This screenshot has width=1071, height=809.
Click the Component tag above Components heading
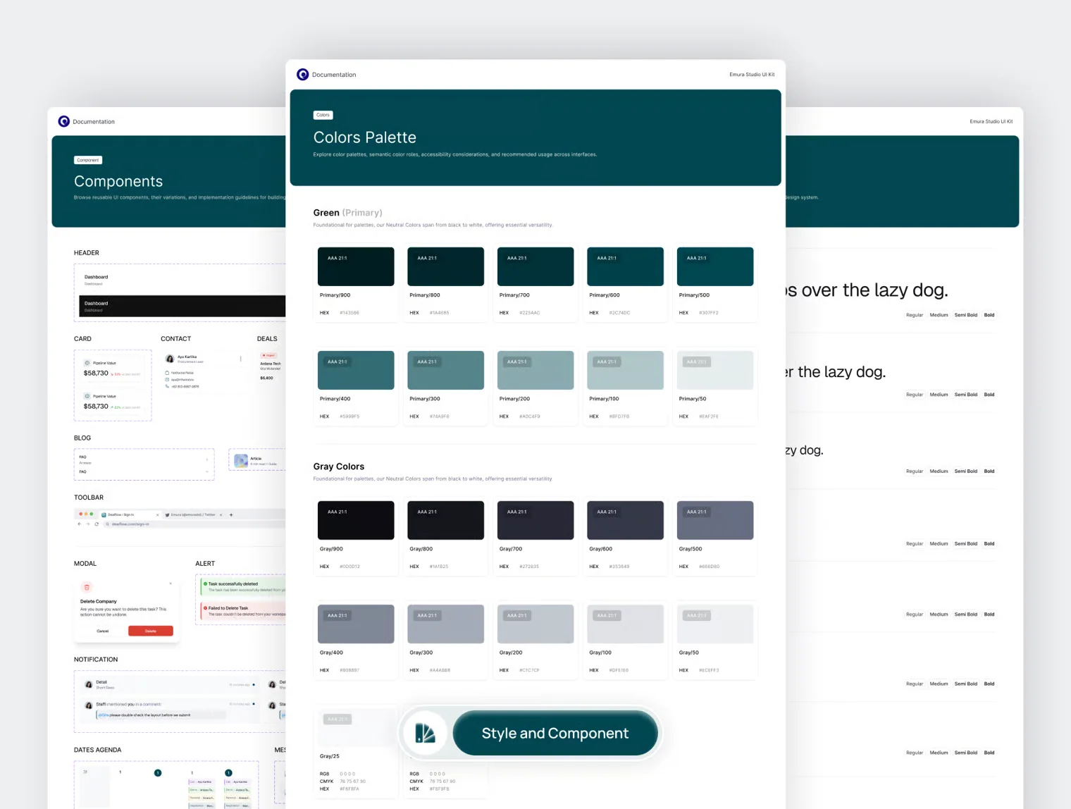[88, 160]
